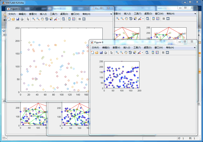Toggle Edit Plot arrow in Figure 6

112,53
